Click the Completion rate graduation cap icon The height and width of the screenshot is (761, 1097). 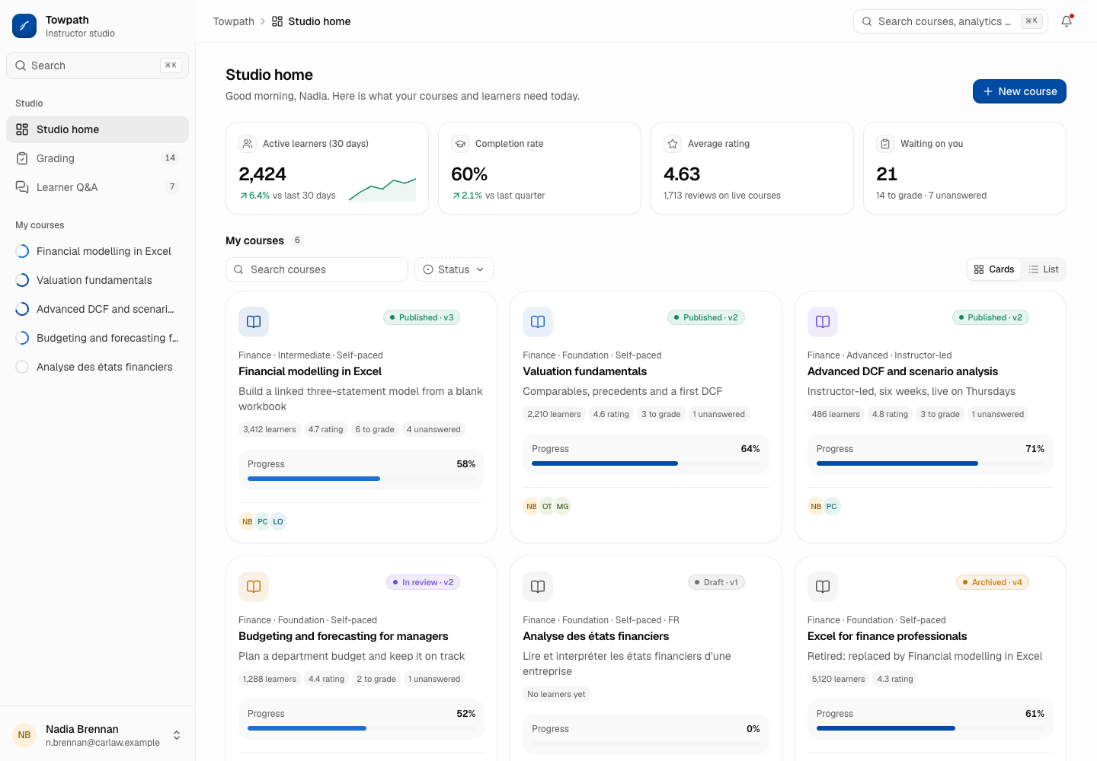(x=460, y=144)
